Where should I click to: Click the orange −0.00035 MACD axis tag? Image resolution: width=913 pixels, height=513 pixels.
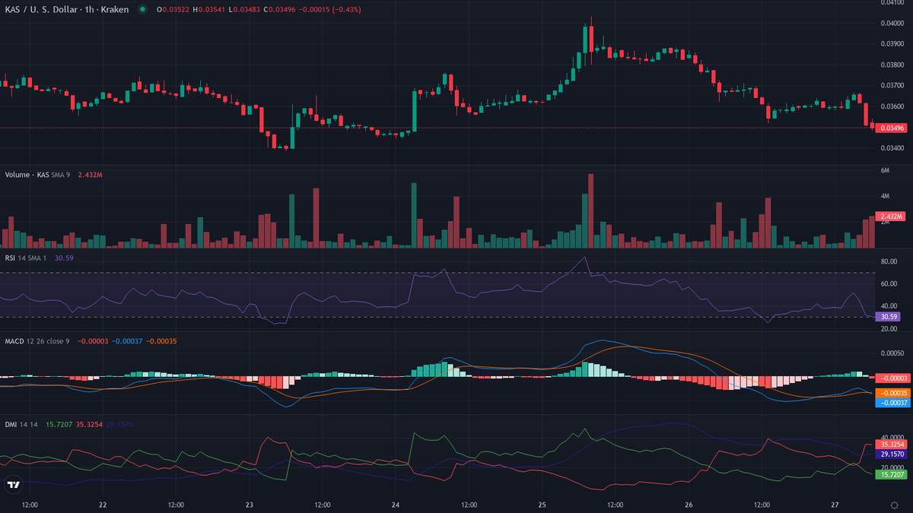click(892, 393)
